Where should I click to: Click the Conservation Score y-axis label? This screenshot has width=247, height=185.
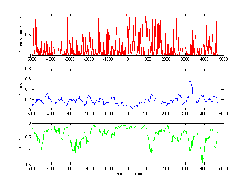(21, 35)
